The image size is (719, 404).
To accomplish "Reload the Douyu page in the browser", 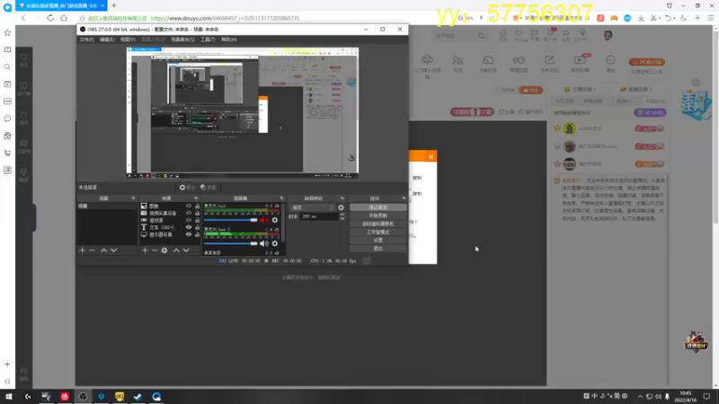I will pos(50,18).
